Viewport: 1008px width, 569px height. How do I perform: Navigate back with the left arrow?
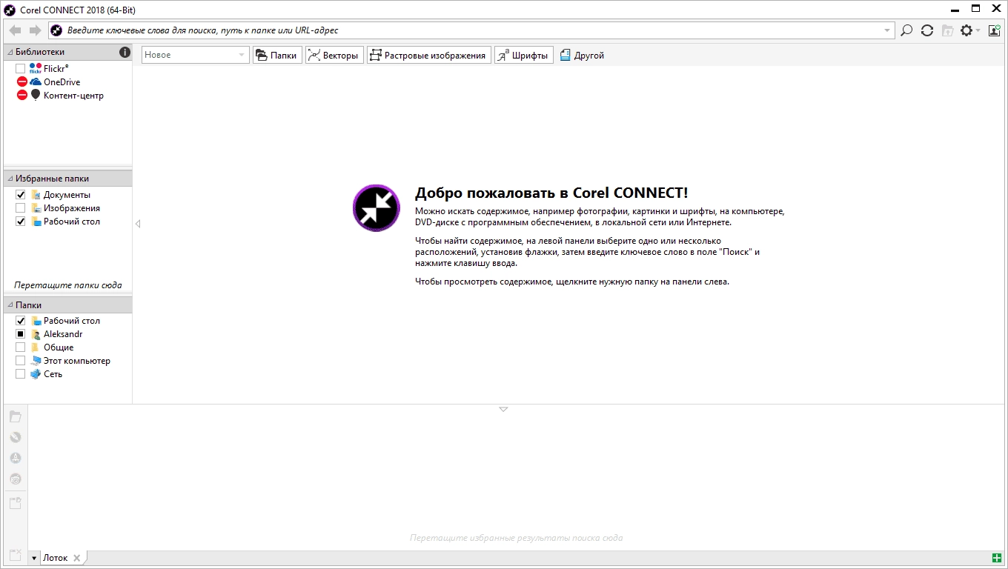pyautogui.click(x=15, y=30)
